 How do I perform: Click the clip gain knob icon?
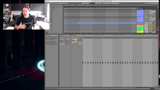(80, 38)
